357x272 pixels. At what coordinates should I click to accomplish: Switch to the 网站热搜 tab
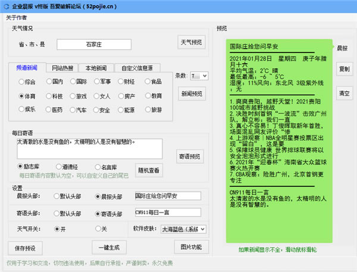click(62, 68)
